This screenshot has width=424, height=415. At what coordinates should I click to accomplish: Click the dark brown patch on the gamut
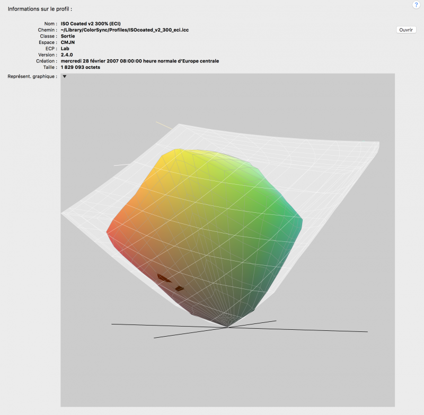click(164, 278)
